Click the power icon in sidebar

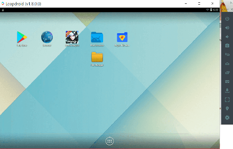tap(227, 19)
